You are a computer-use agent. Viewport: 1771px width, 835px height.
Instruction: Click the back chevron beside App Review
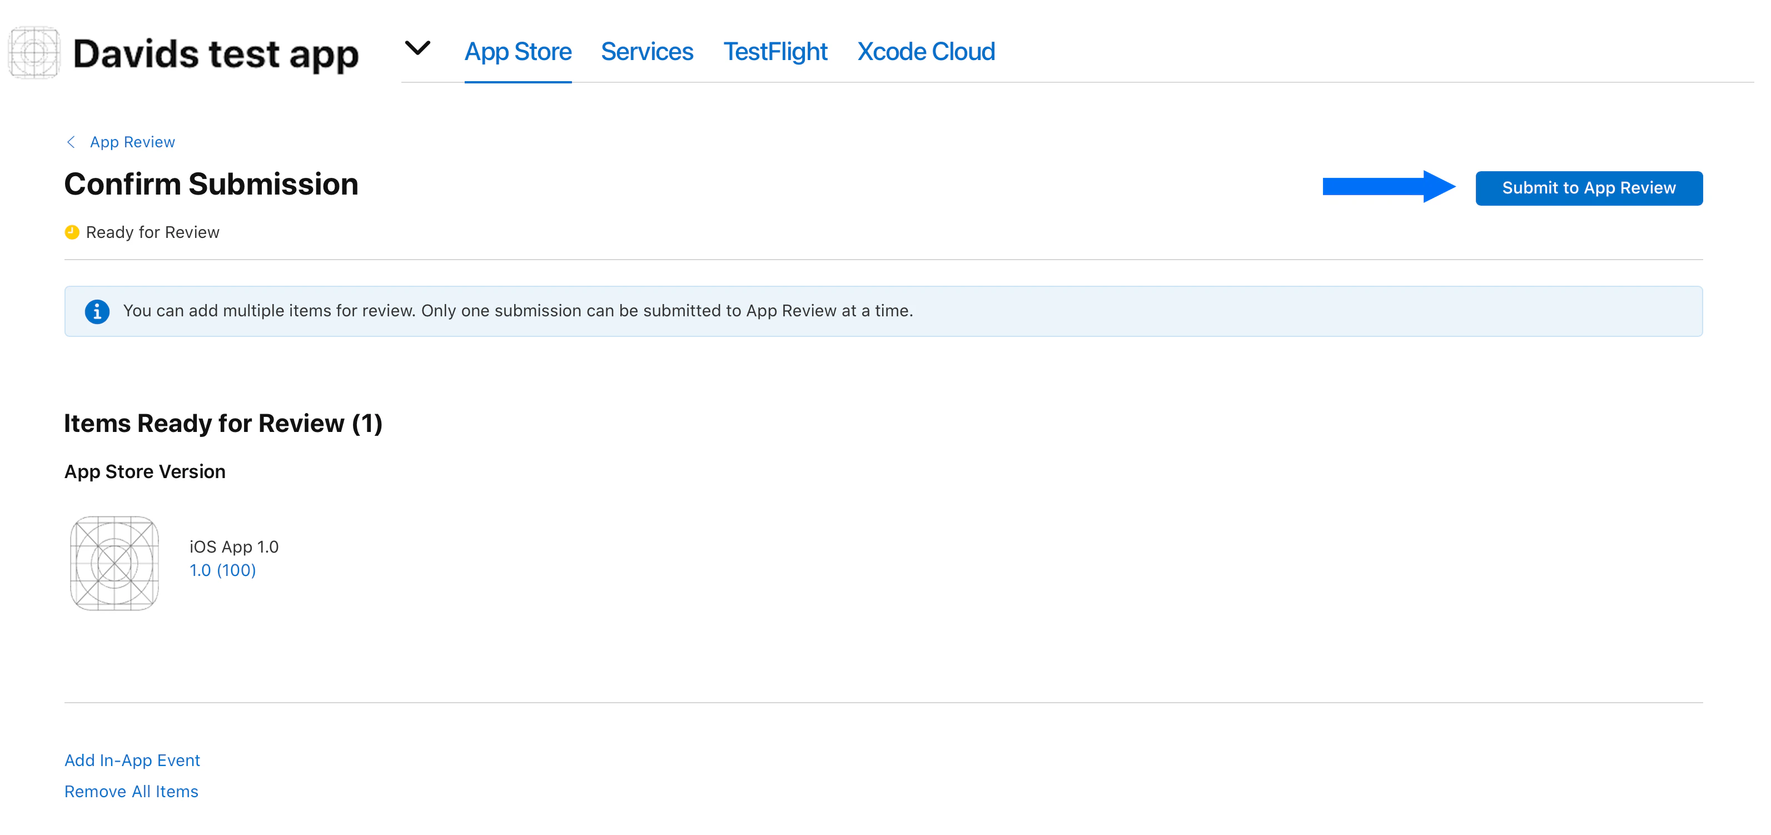[71, 142]
